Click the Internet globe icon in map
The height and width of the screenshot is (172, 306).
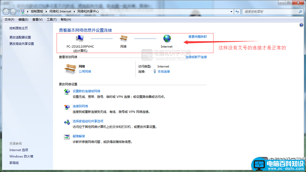click(x=167, y=38)
